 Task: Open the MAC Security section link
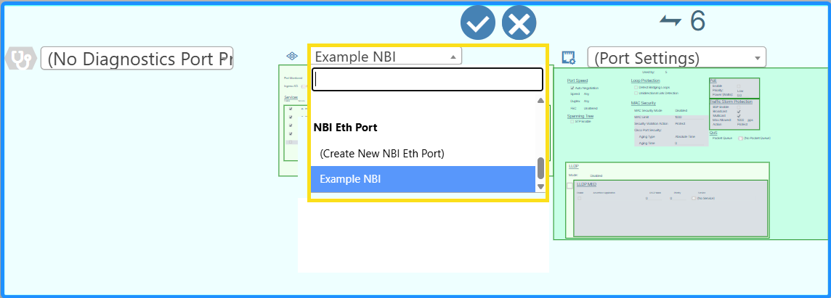pyautogui.click(x=644, y=104)
